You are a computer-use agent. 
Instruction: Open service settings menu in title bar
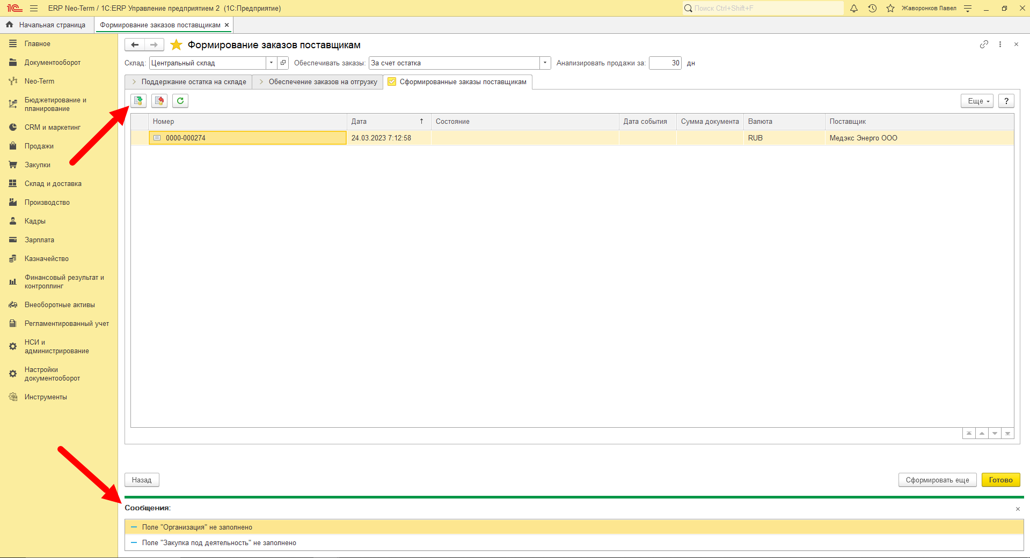(x=968, y=8)
